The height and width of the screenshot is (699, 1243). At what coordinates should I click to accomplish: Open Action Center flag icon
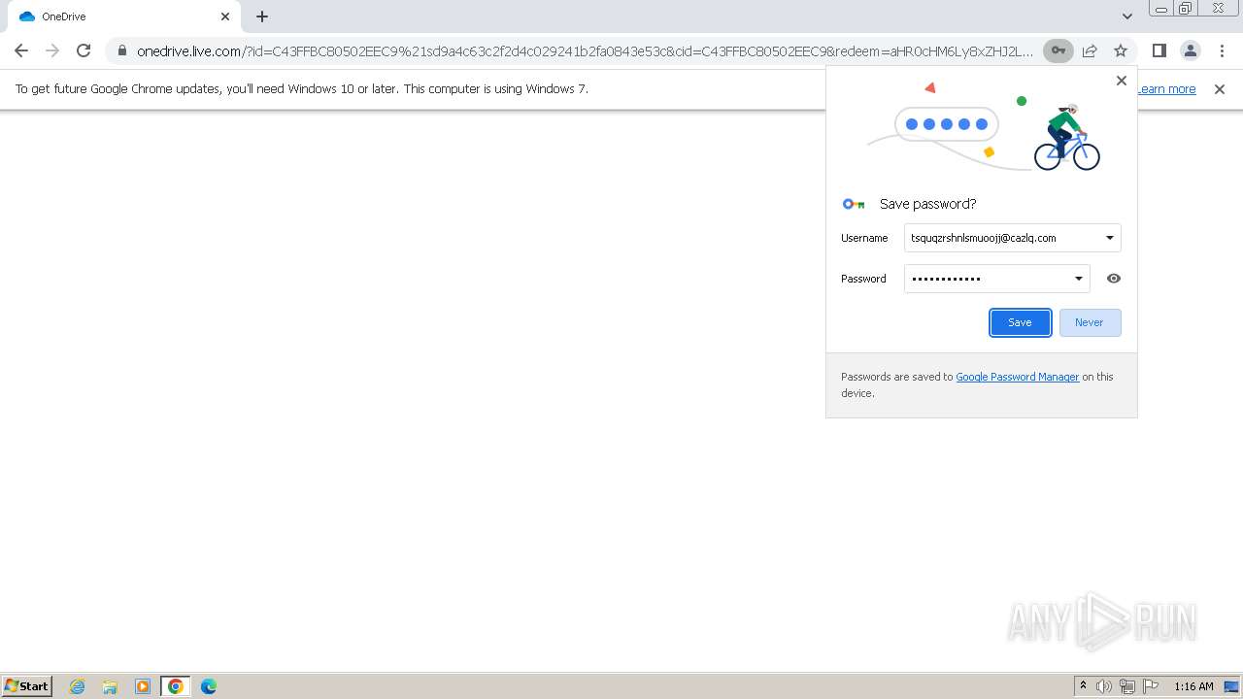coord(1151,686)
